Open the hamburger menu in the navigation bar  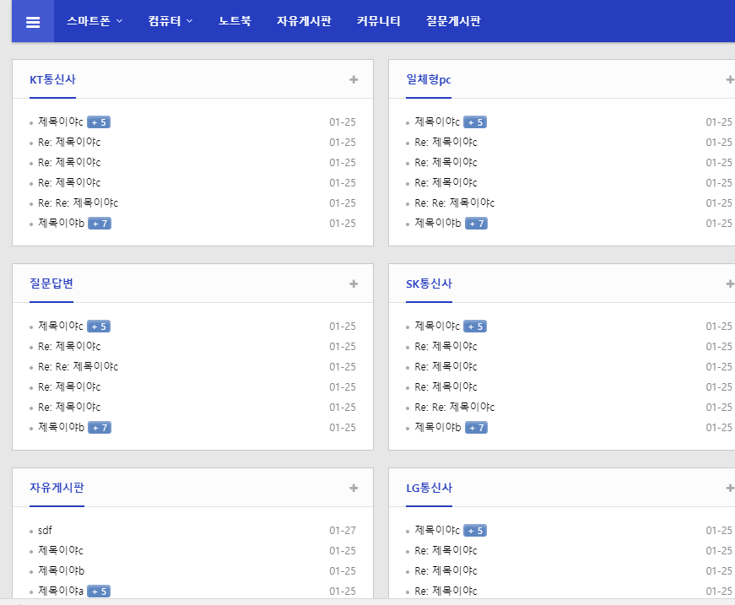pyautogui.click(x=33, y=22)
